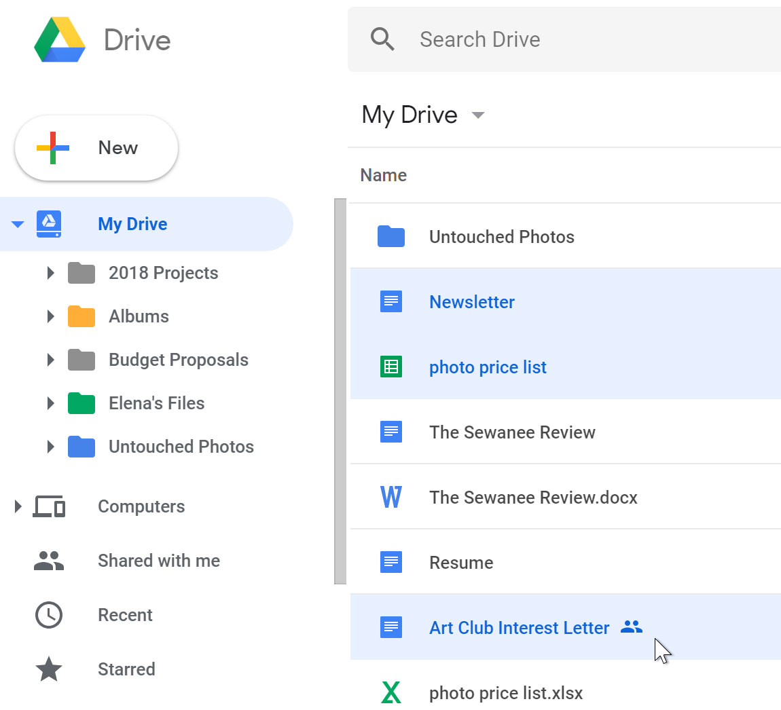
Task: Click the search magnifying glass icon
Action: pyautogui.click(x=382, y=39)
